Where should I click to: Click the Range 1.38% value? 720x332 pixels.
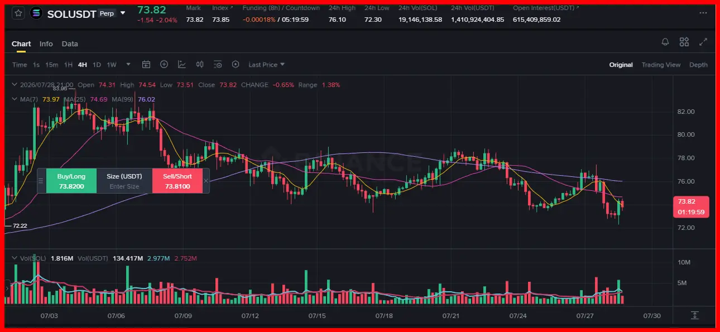[x=330, y=85]
